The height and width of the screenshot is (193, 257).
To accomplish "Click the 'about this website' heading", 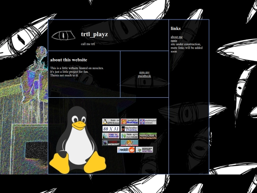I will click(x=69, y=60).
